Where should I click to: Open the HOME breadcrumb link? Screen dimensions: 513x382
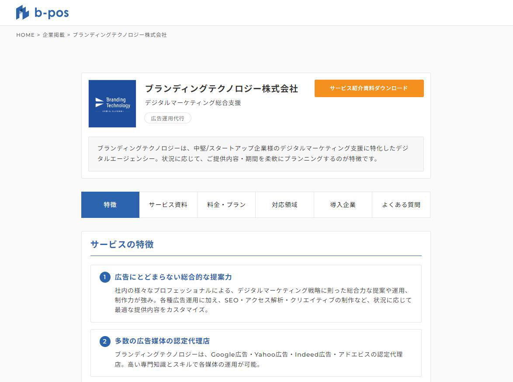point(25,35)
